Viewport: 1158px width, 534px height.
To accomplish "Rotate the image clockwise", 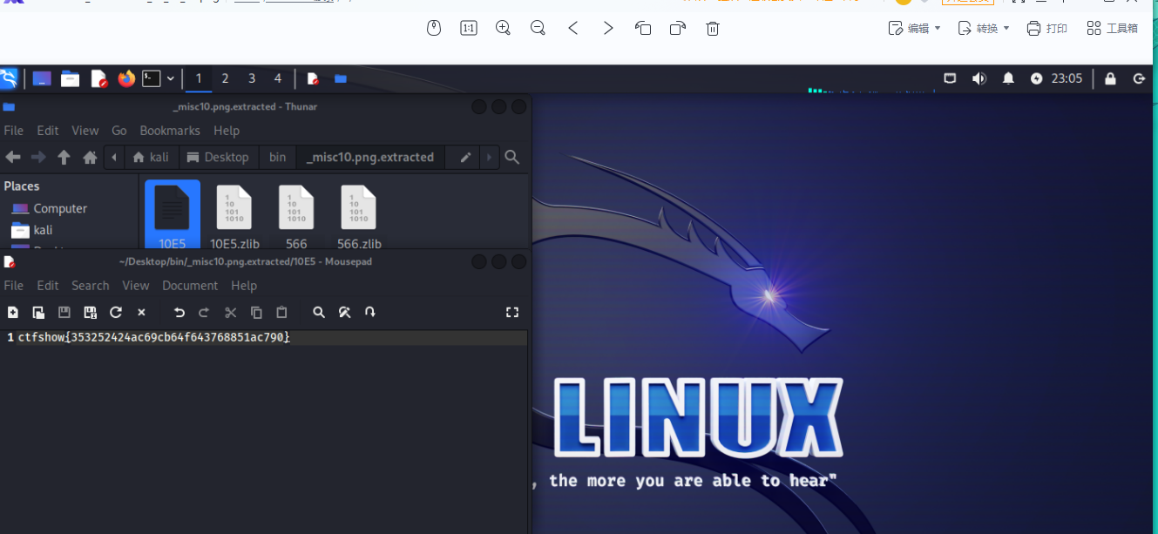I will pos(678,28).
